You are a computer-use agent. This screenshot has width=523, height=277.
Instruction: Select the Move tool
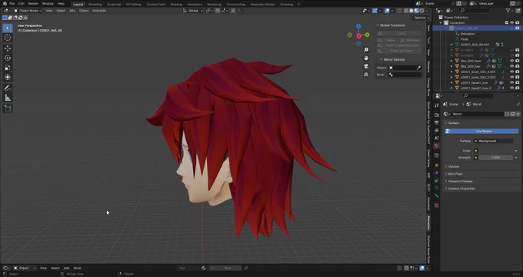point(8,48)
